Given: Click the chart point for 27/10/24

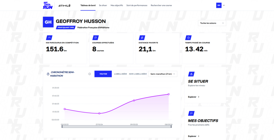Looking at the screenshot, I should pyautogui.click(x=99, y=114).
